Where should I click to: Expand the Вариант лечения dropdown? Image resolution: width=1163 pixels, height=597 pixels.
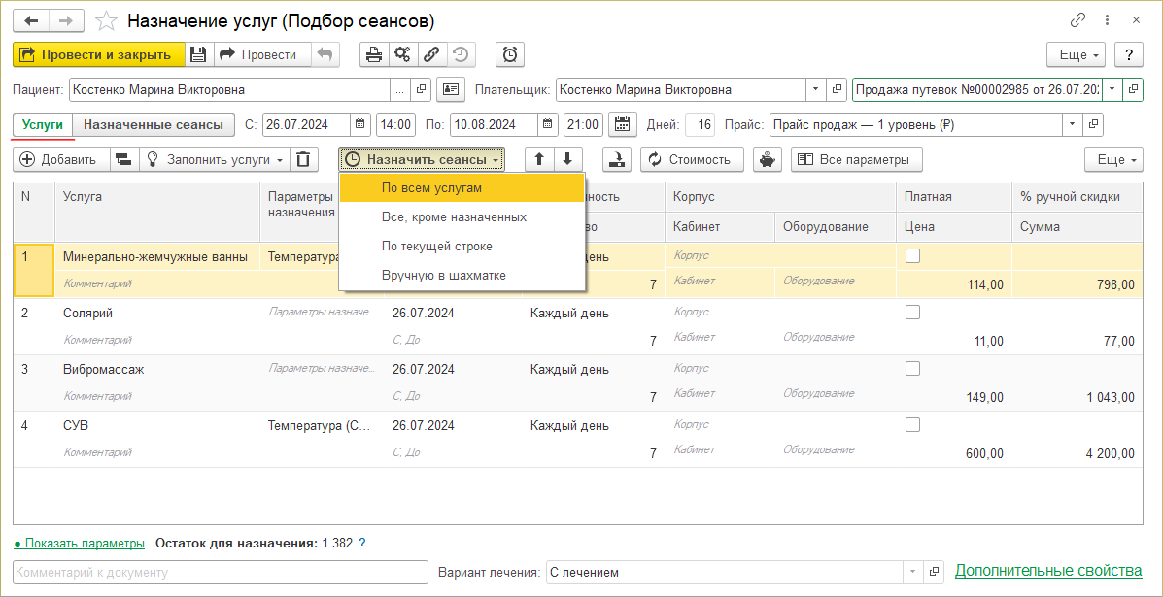pyautogui.click(x=913, y=572)
